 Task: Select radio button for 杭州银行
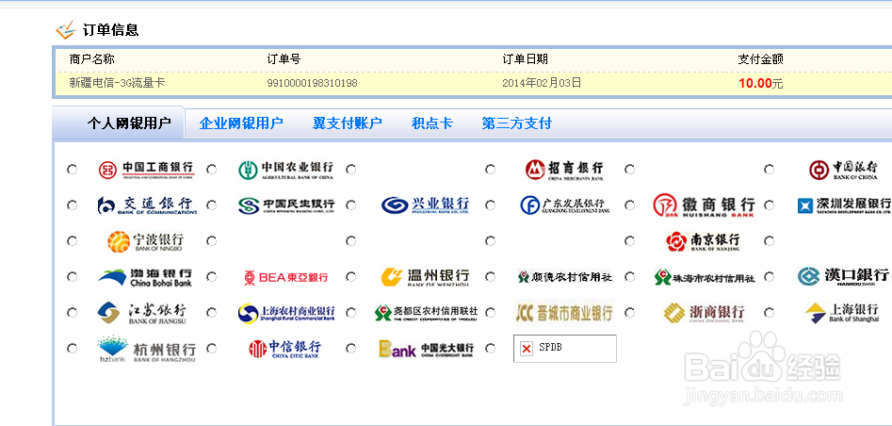(73, 349)
